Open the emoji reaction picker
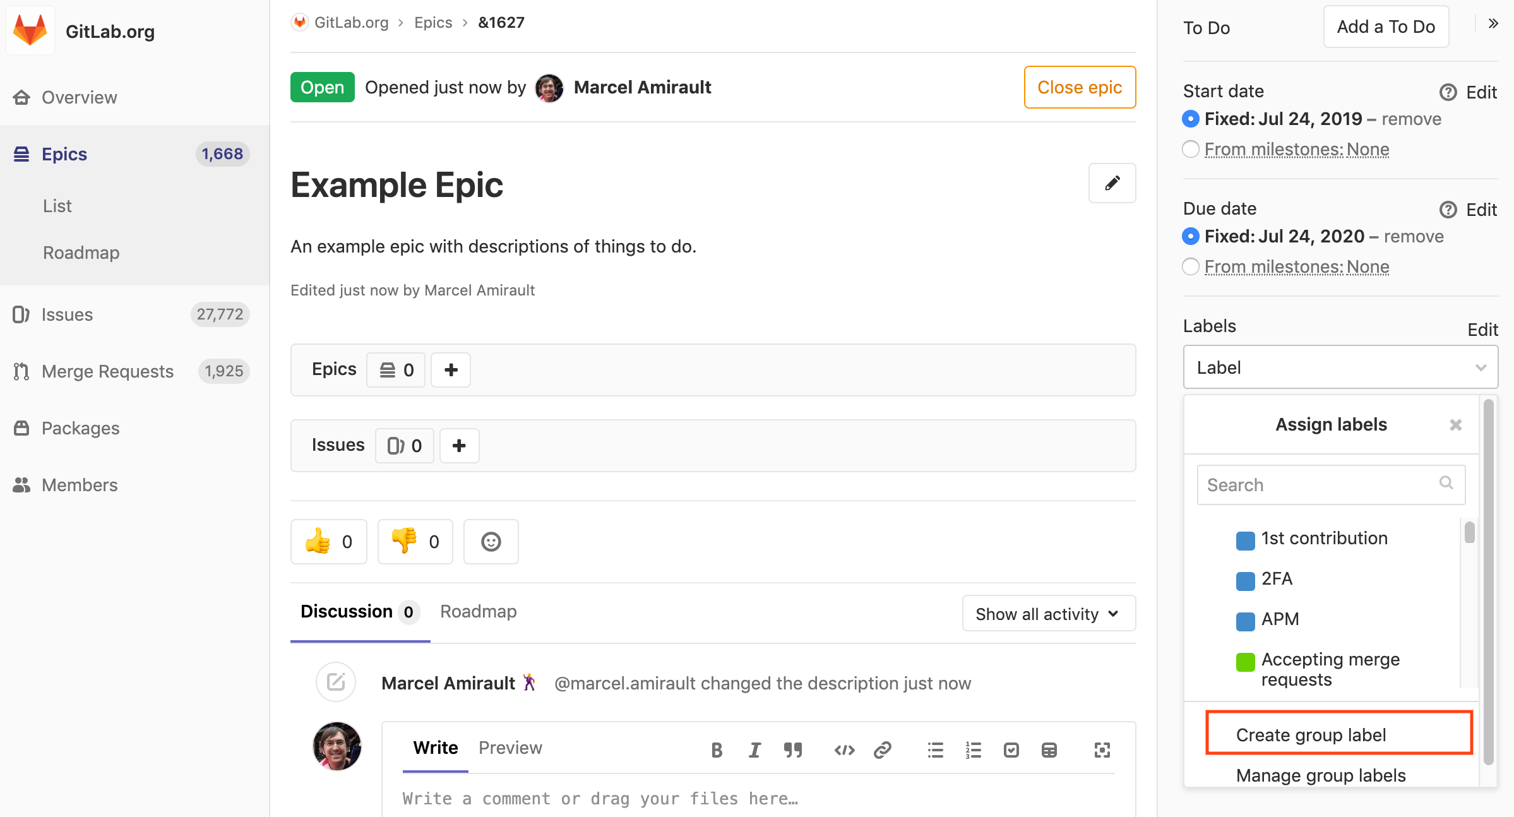The image size is (1514, 817). [491, 541]
